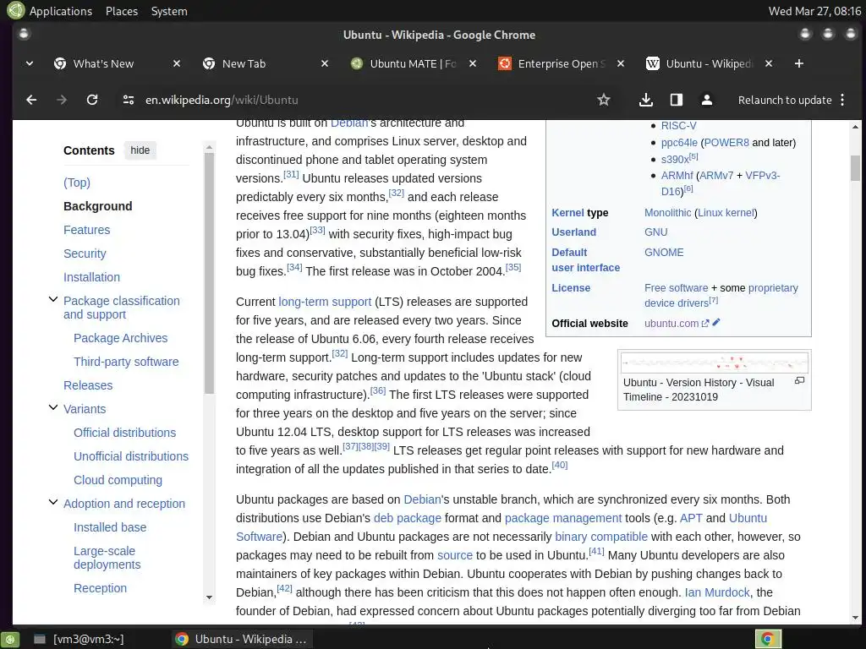Enlarge the Version History timeline image

tap(799, 381)
